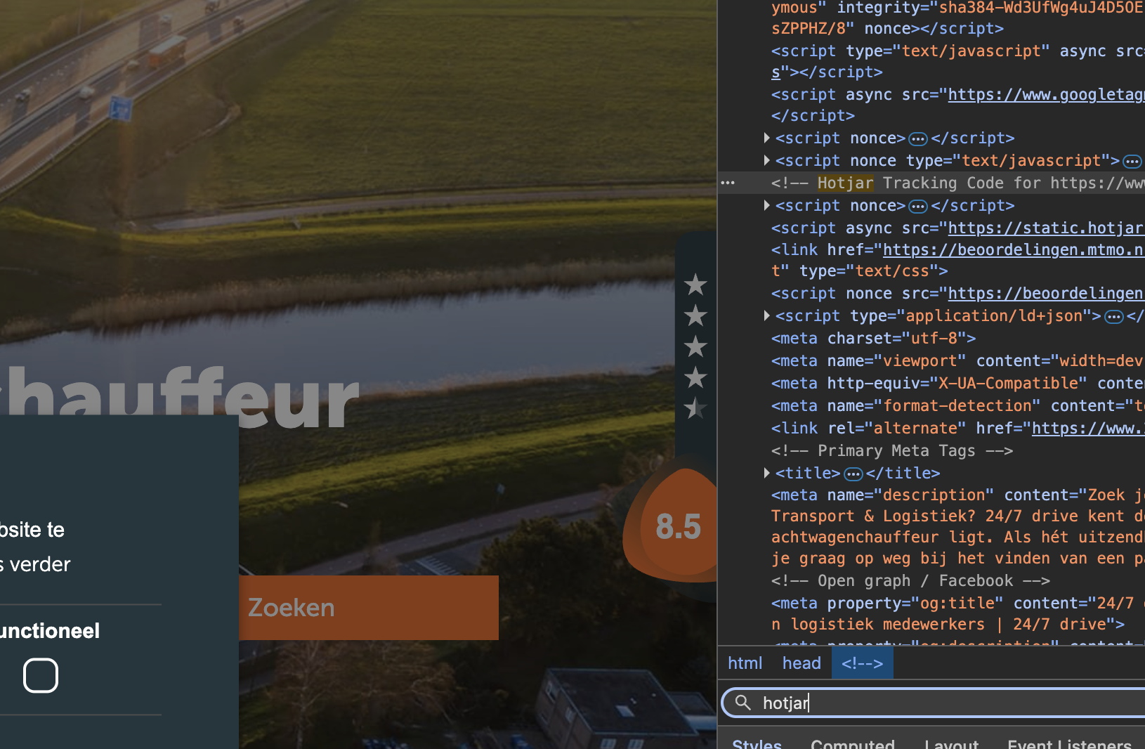This screenshot has width=1145, height=749.
Task: Click the magnifier icon in DevTools search bar
Action: (x=742, y=703)
